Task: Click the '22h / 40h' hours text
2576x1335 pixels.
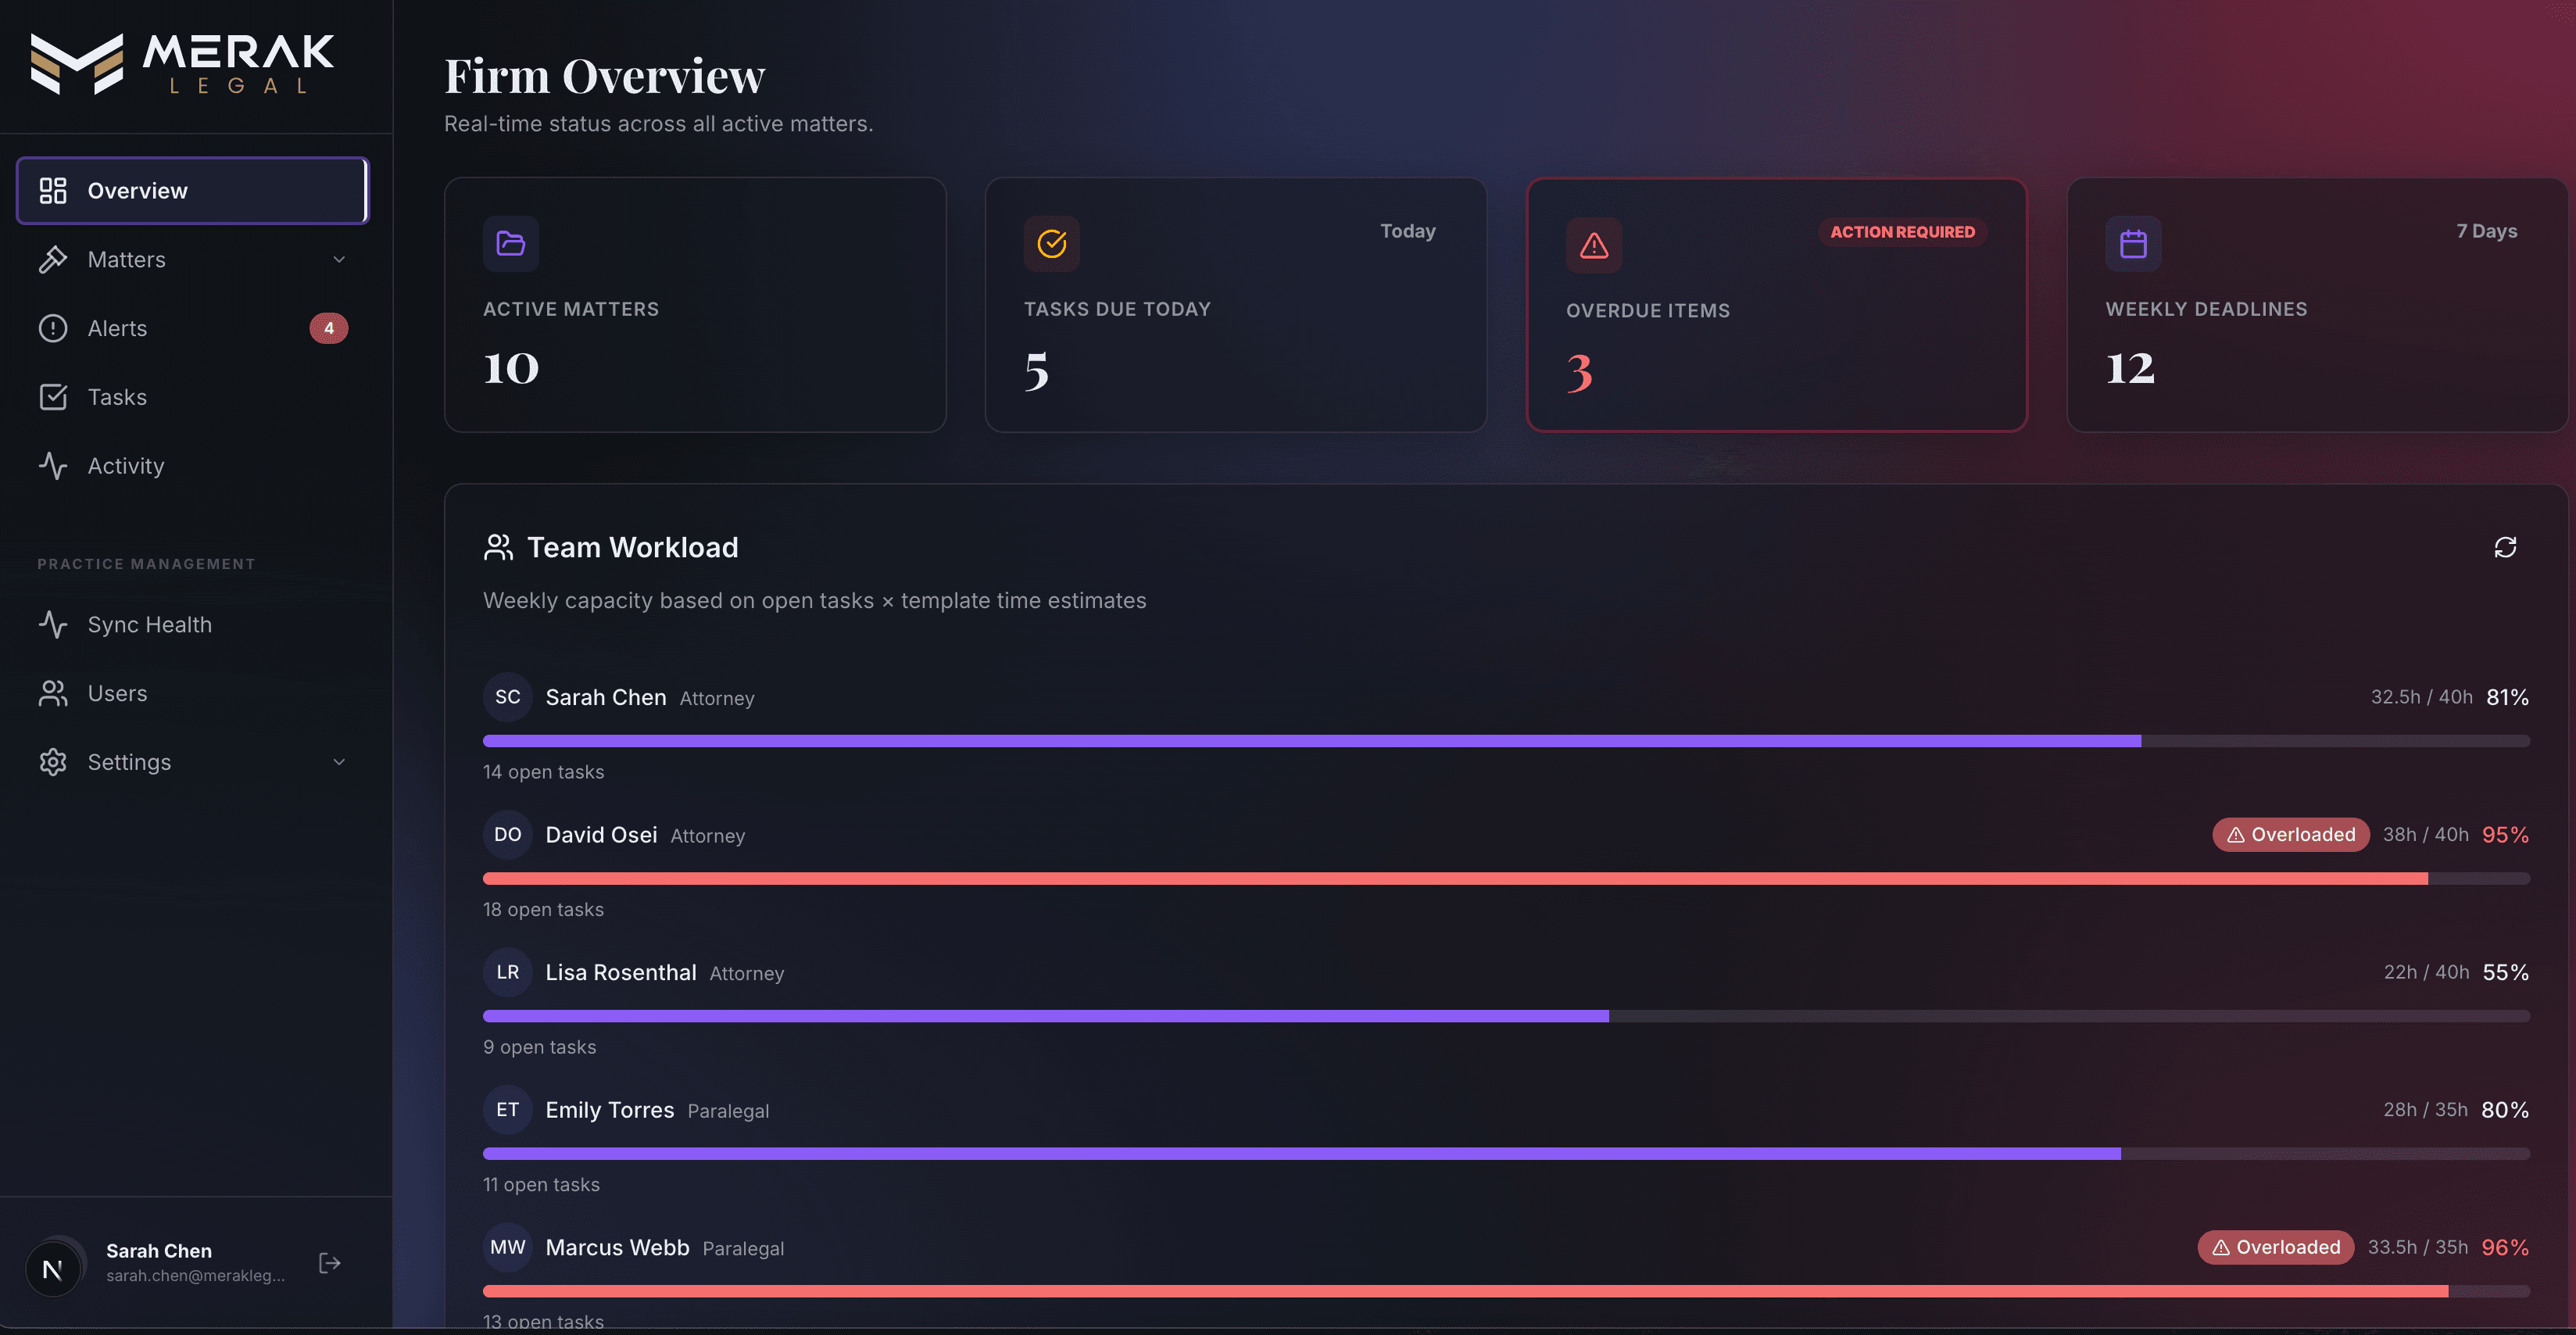Action: (x=2426, y=972)
